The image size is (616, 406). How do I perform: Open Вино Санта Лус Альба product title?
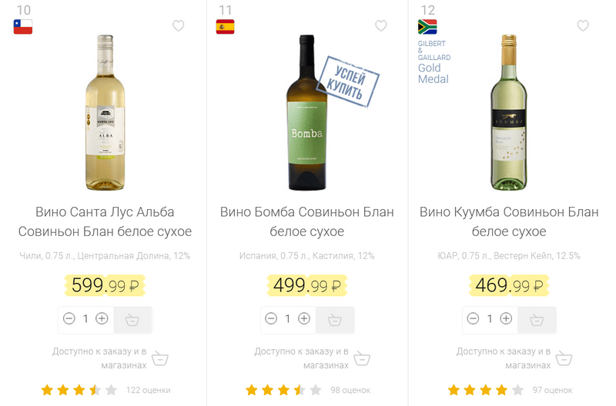105,221
